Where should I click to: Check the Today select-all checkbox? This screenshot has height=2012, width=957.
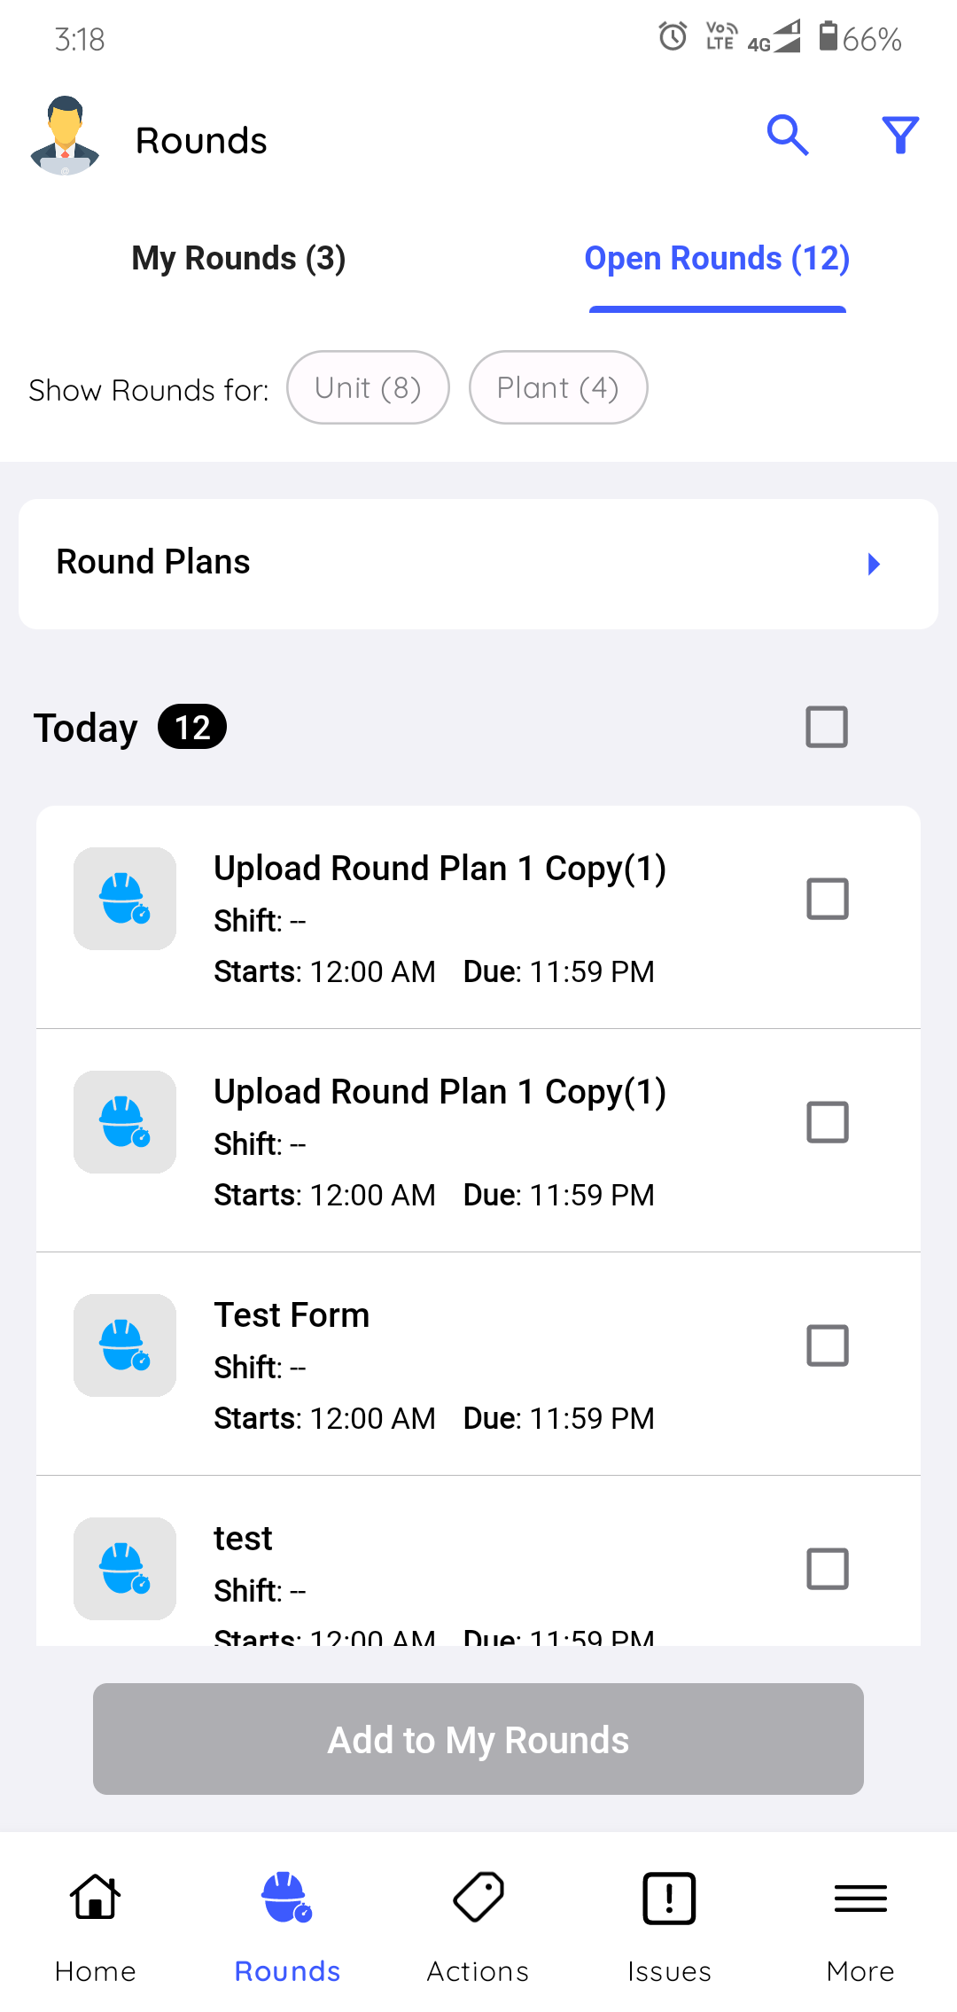827,727
